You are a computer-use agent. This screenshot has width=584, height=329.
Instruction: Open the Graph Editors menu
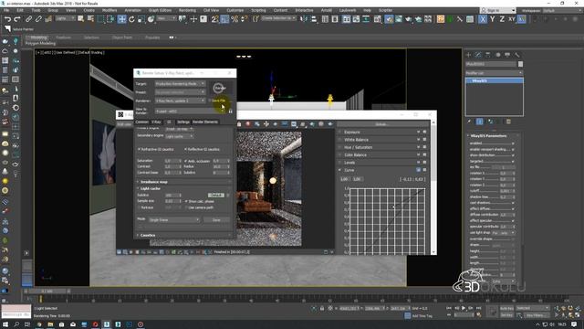pos(161,10)
